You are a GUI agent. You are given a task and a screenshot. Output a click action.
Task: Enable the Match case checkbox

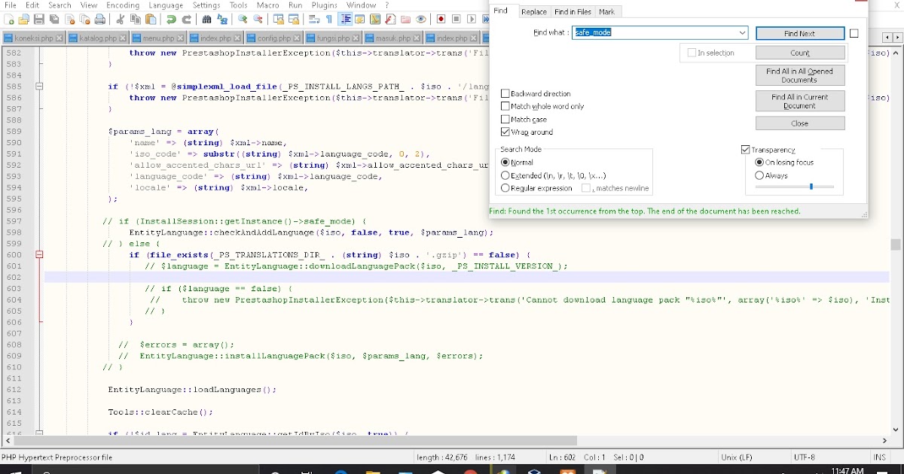505,119
